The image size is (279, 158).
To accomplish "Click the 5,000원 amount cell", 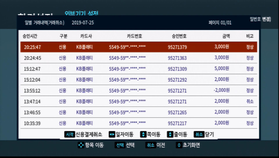I will tap(222, 68).
